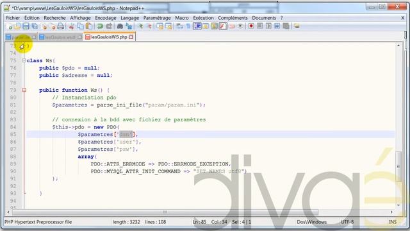Click the vertical scrollbar down arrow

coord(398,205)
